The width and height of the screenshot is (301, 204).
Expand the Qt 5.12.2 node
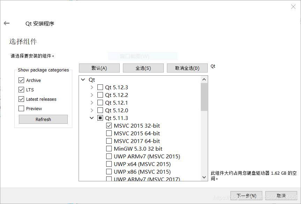(x=92, y=95)
